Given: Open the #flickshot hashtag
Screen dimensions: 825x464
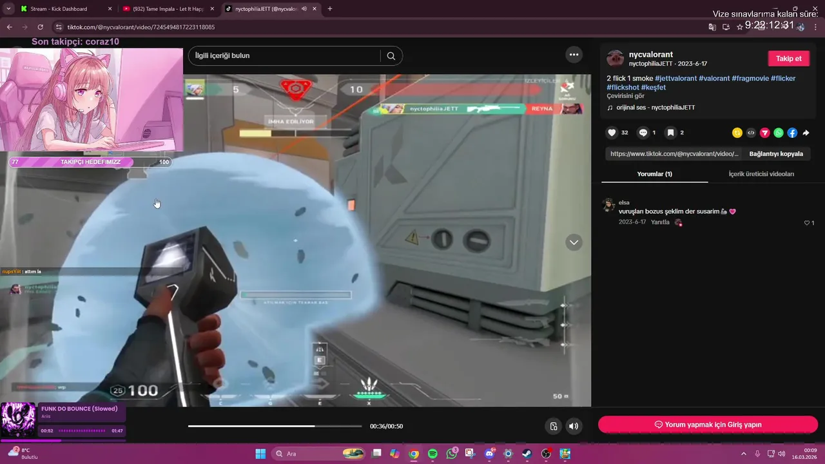Looking at the screenshot, I should 623,87.
